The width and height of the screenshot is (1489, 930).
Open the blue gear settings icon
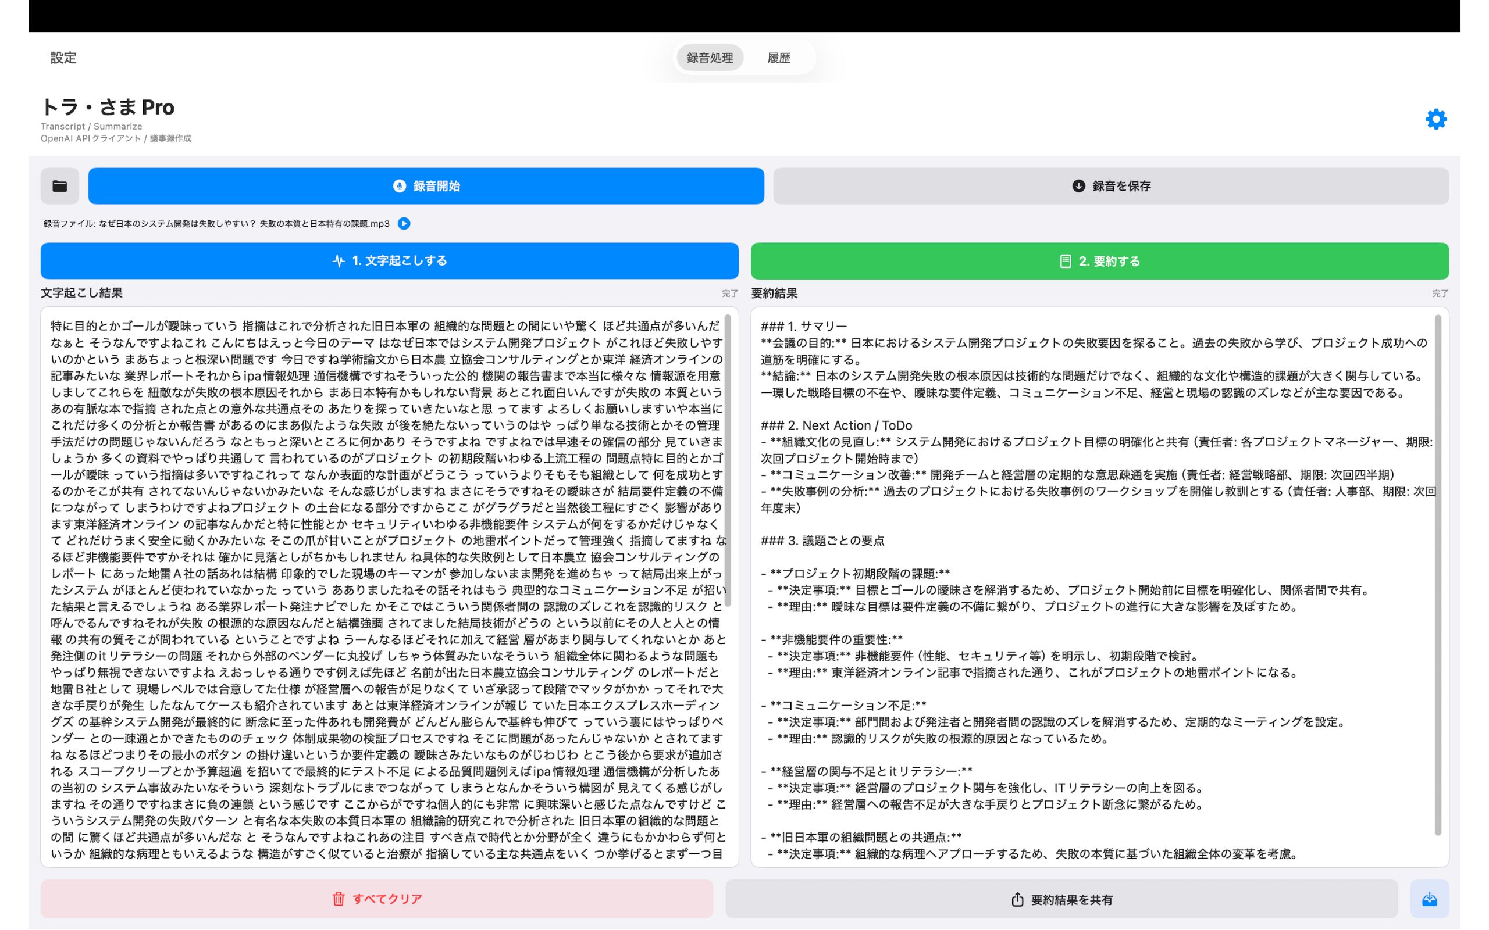point(1435,119)
